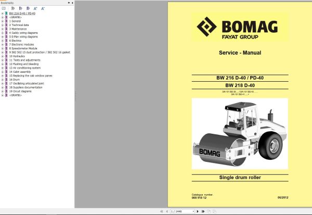Open the 12 Flushing and bleeding bookmark

pos(24,64)
